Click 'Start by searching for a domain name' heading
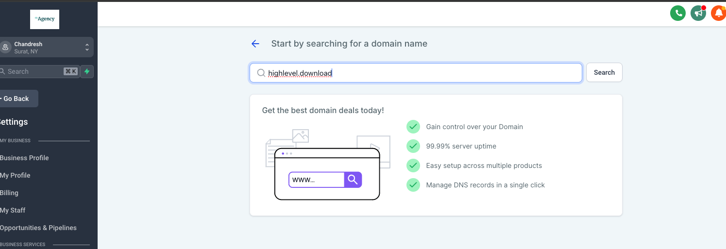This screenshot has height=249, width=726. (x=349, y=44)
